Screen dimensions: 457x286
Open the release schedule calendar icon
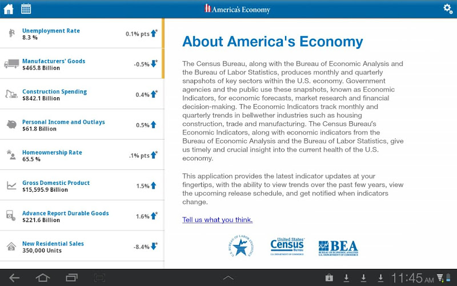(x=26, y=9)
